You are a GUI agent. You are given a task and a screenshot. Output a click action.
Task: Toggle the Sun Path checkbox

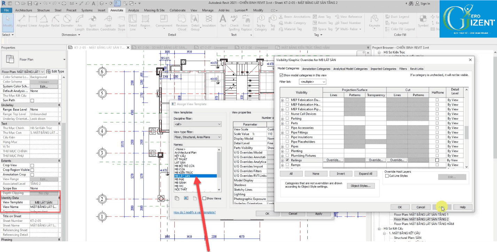coord(32,100)
